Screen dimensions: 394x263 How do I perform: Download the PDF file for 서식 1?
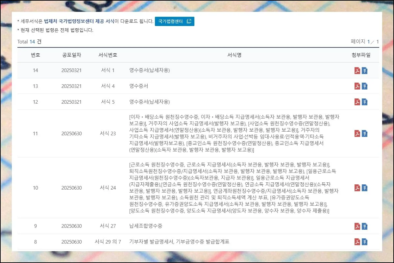(357, 70)
